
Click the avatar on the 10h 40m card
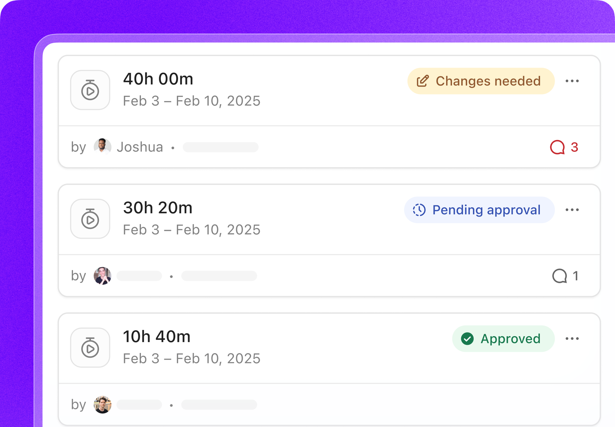[x=102, y=405]
